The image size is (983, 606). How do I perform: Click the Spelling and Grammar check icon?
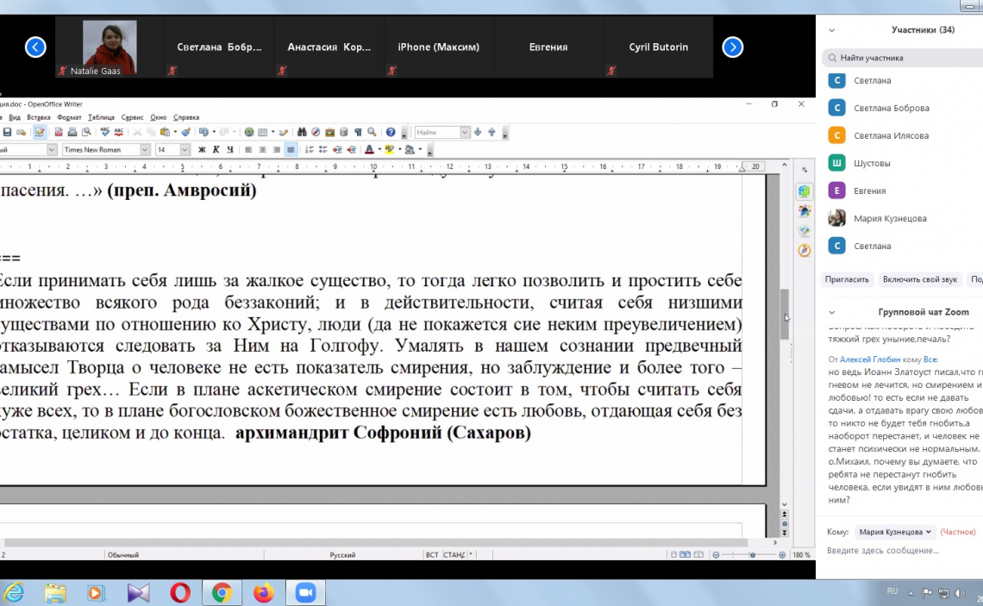coord(105,133)
